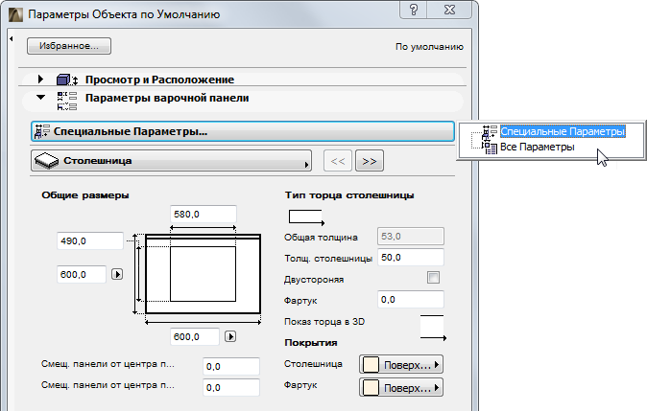The height and width of the screenshot is (411, 647).
Task: Open the Избранное favorites button
Action: coord(69,46)
